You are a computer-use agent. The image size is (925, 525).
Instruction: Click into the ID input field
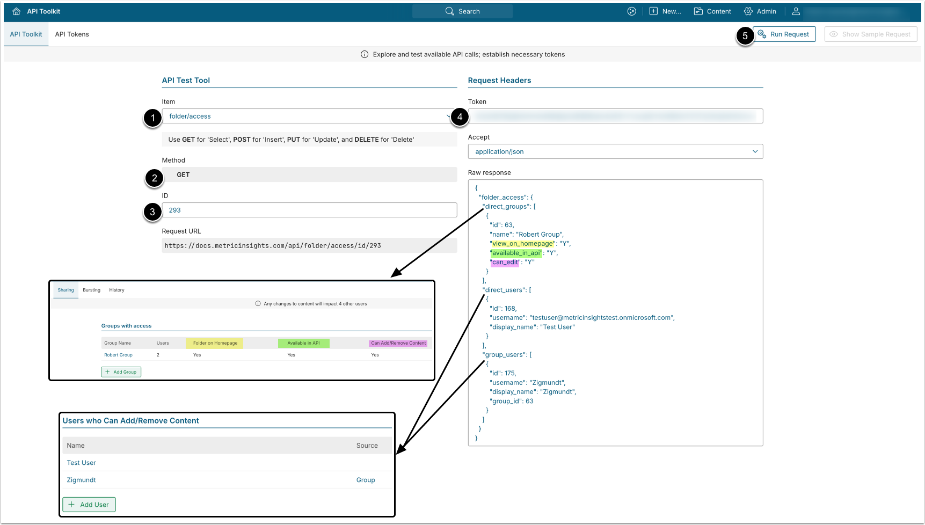click(309, 210)
